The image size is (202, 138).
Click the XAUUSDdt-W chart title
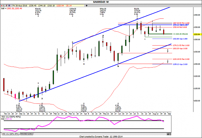(x=101, y=2)
